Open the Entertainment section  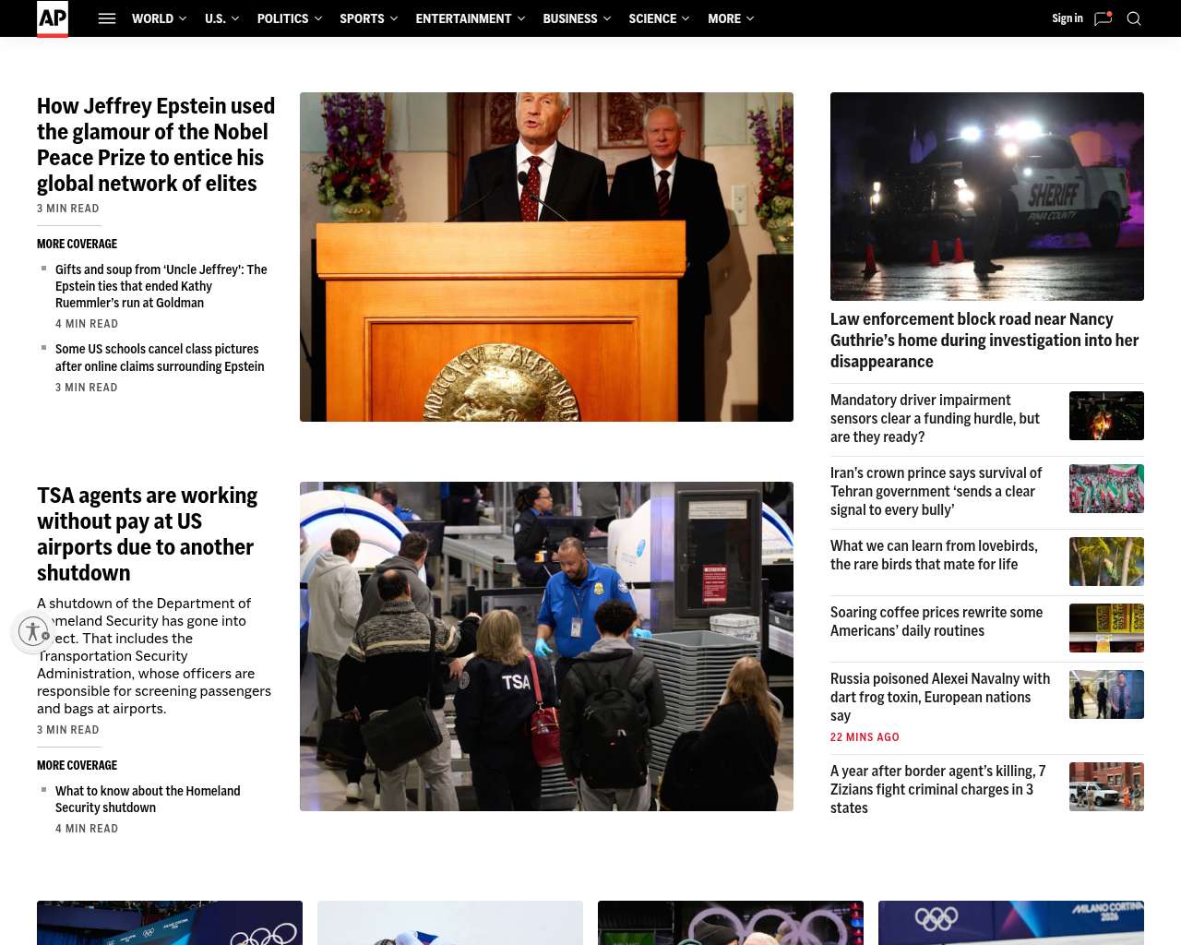463,18
